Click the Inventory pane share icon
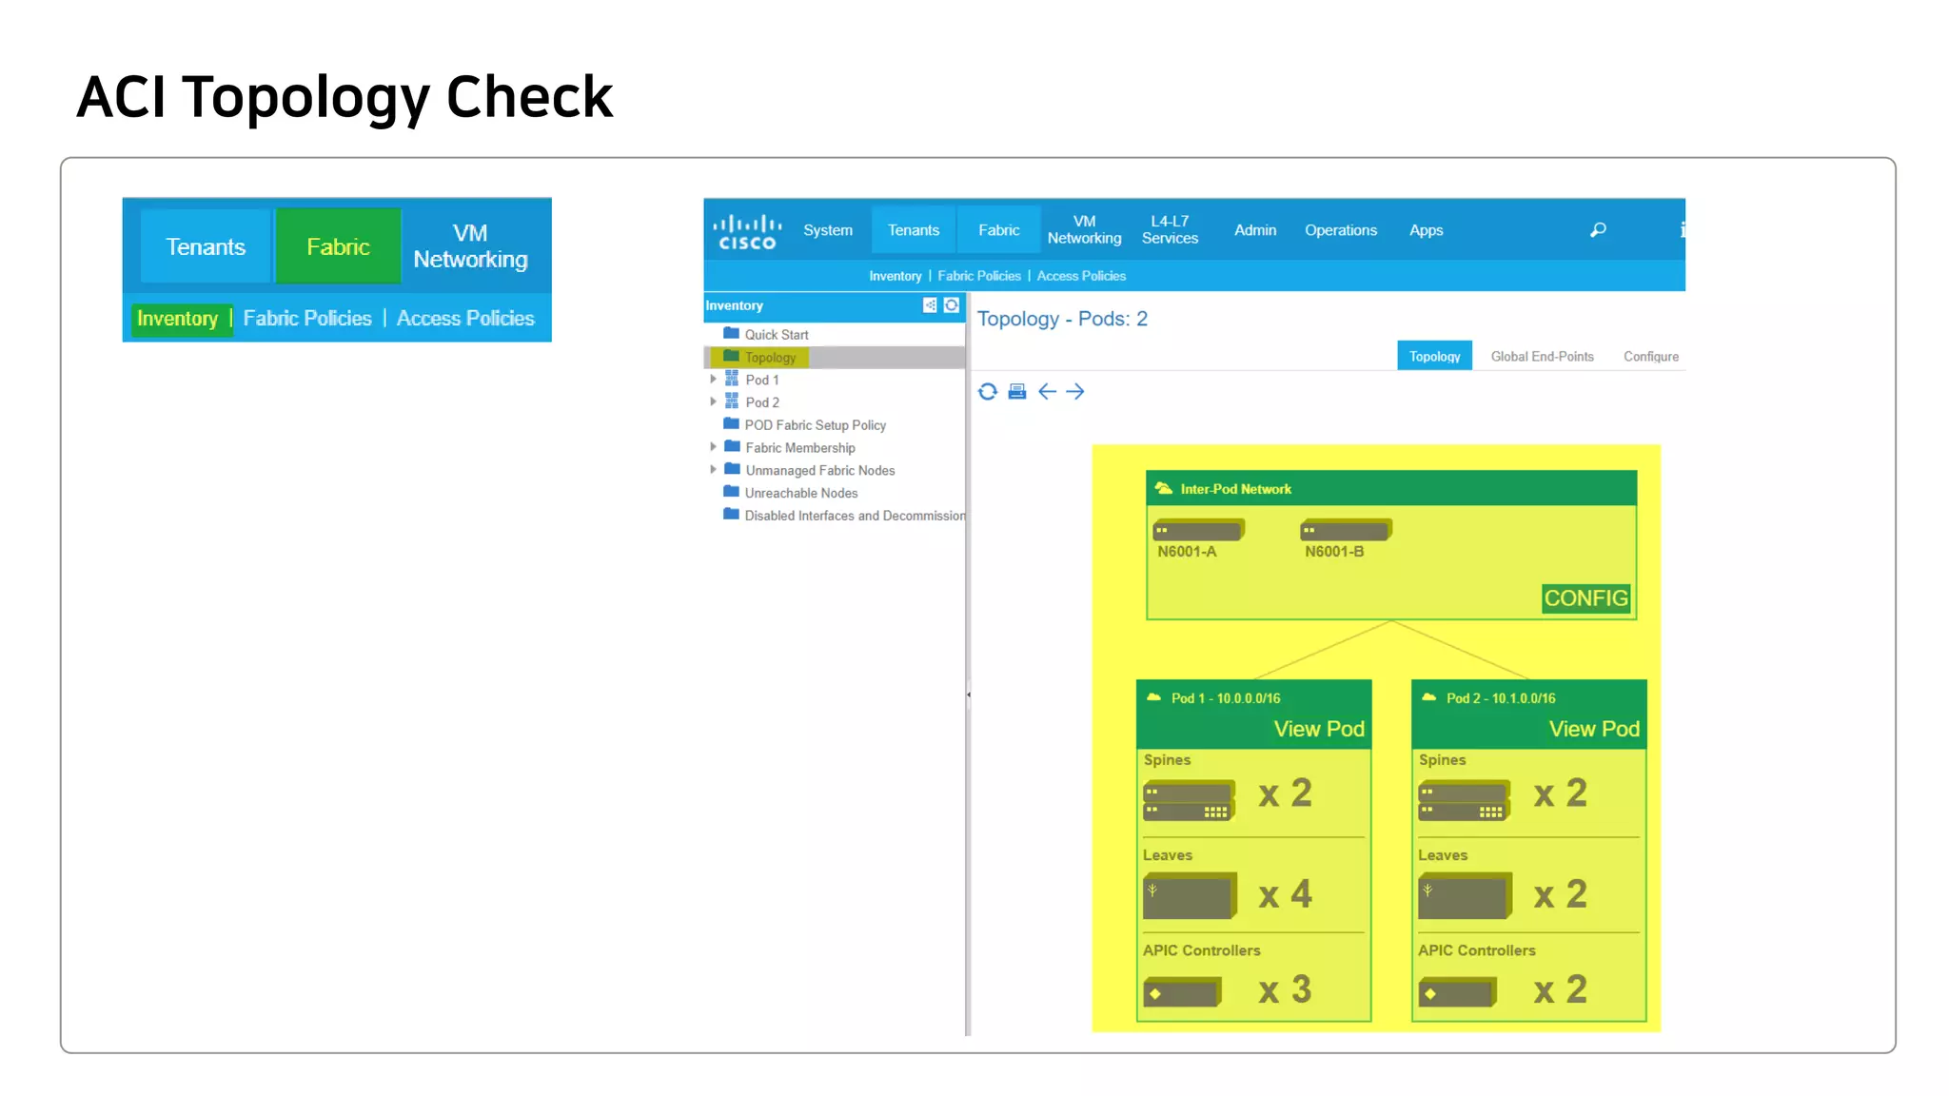This screenshot has width=1949, height=1096. click(x=930, y=305)
